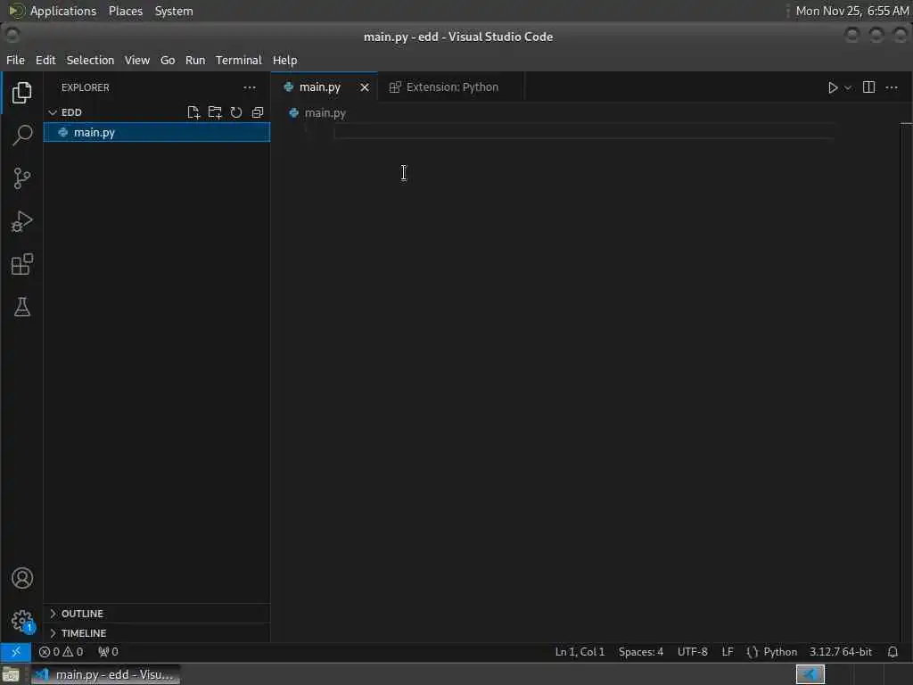Open the Run menu
This screenshot has width=913, height=685.
click(x=195, y=60)
